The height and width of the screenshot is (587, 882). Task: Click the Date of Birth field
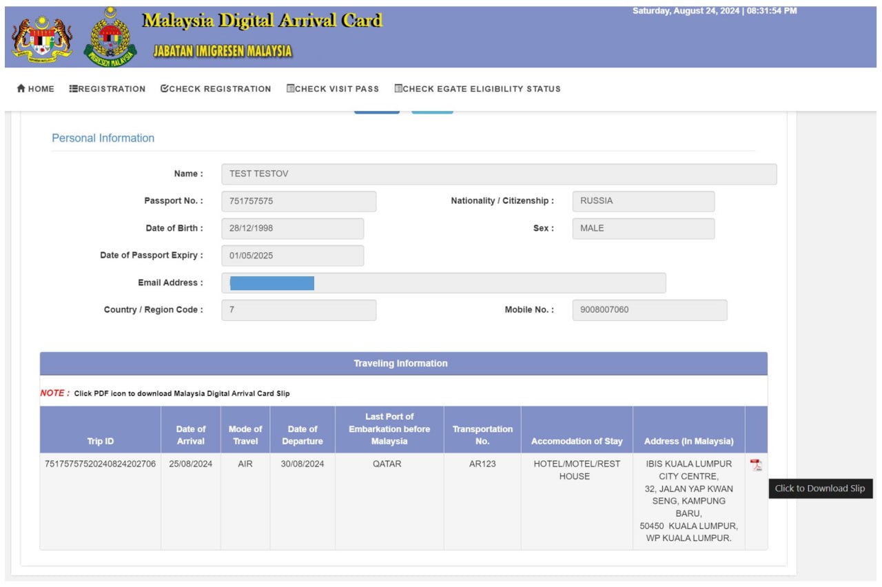click(293, 229)
